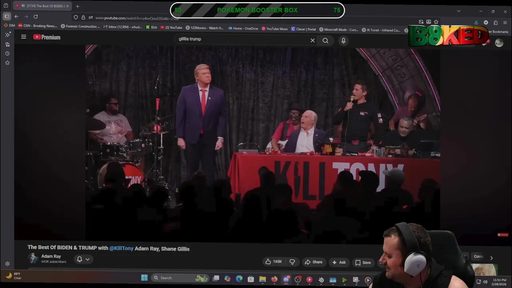Open the weather widget showing 69°F Clear
The height and width of the screenshot is (288, 512).
click(14, 276)
